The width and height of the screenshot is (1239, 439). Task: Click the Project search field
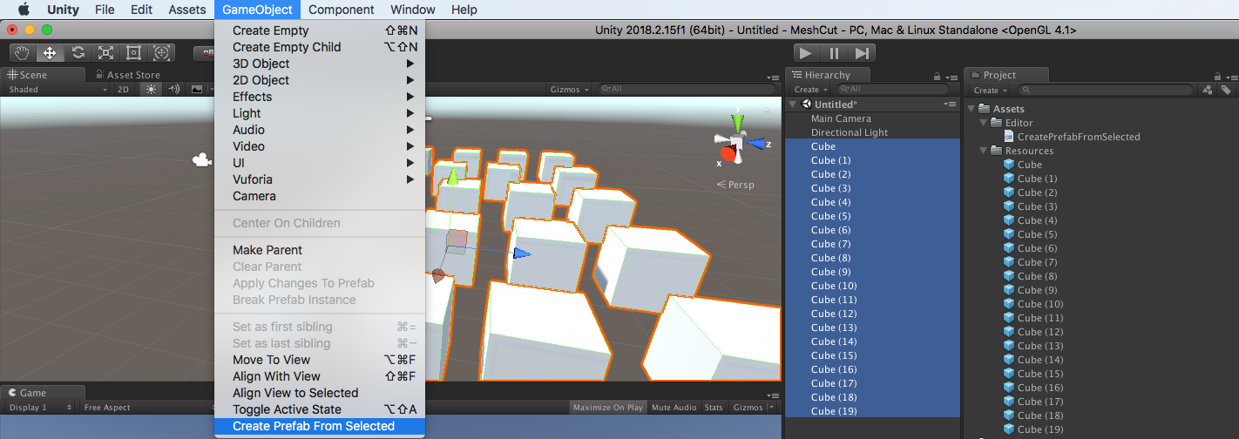1105,90
